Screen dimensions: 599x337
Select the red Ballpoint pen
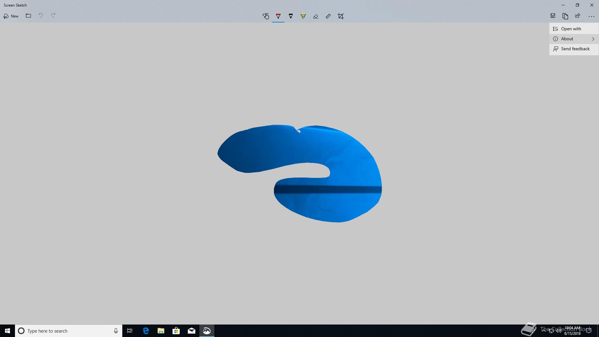click(278, 16)
